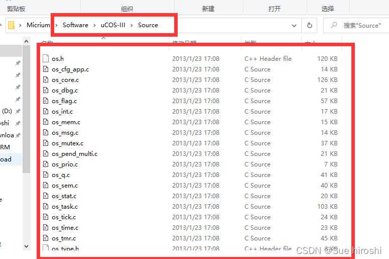Refresh the Source folder view
This screenshot has width=389, height=259.
pyautogui.click(x=309, y=25)
